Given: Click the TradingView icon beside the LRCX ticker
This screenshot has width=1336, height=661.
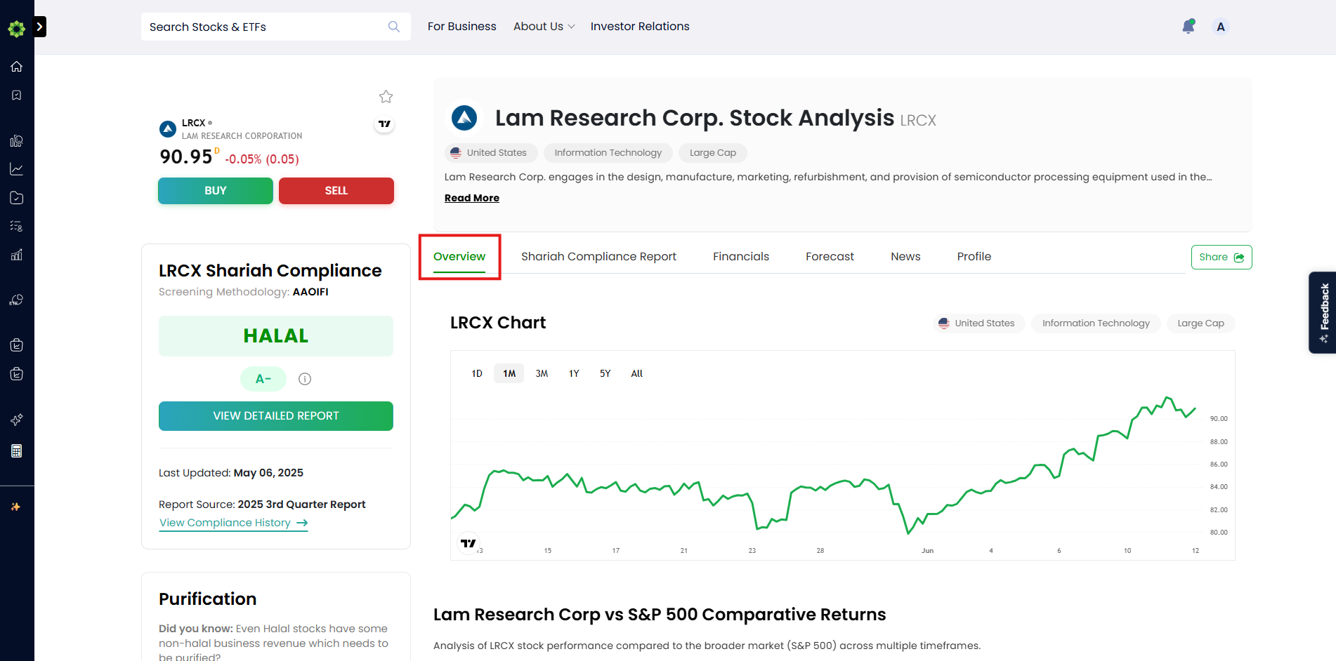Looking at the screenshot, I should 384,124.
